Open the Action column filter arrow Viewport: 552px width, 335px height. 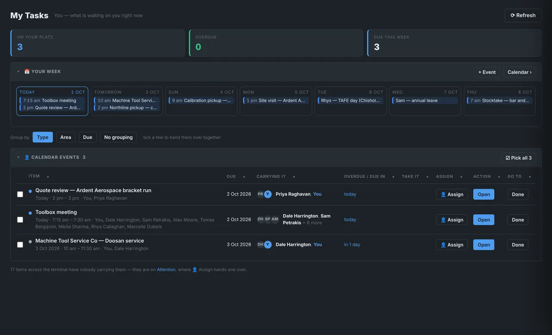click(x=499, y=177)
